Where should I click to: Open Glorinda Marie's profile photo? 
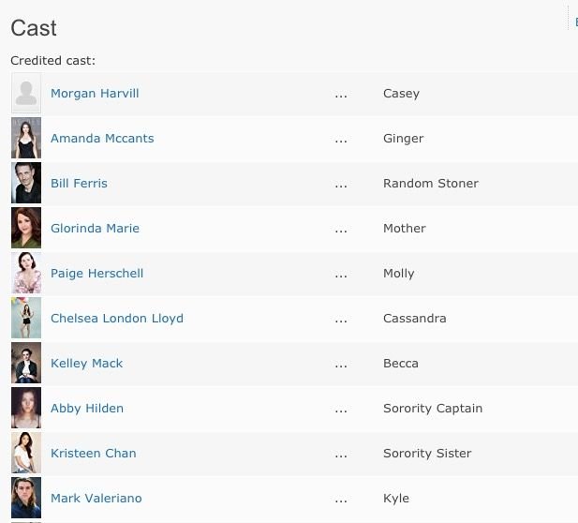tap(26, 229)
